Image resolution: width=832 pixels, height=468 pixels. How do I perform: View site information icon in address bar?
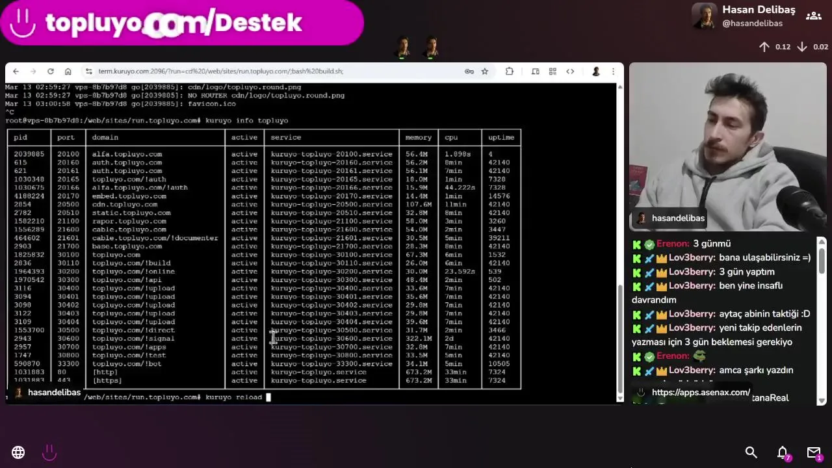point(88,71)
